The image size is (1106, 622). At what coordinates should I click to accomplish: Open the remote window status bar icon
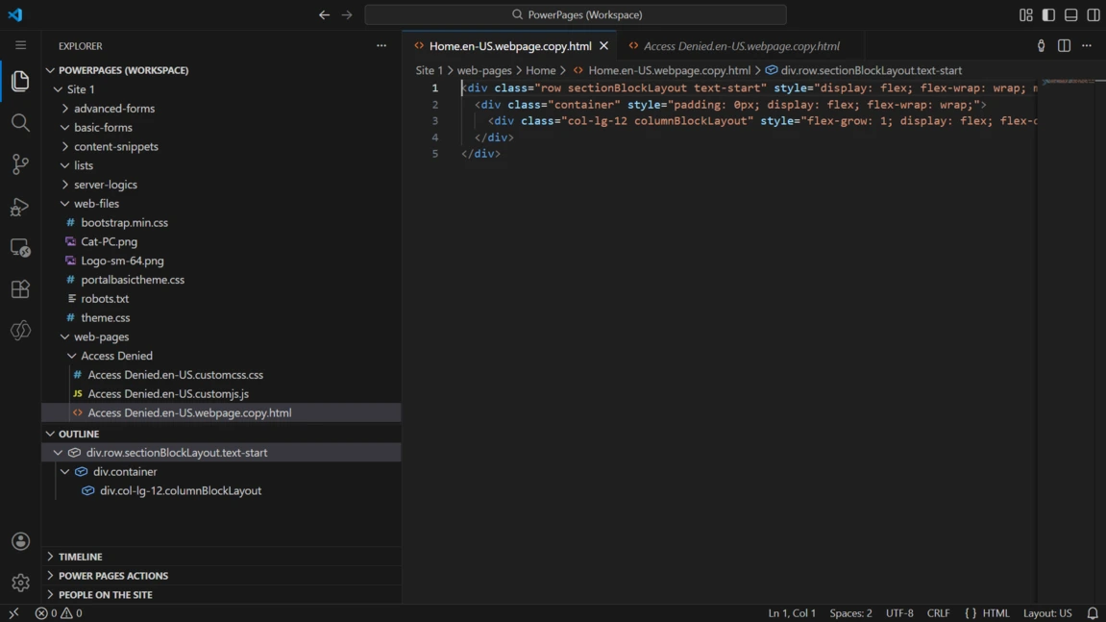tap(13, 612)
